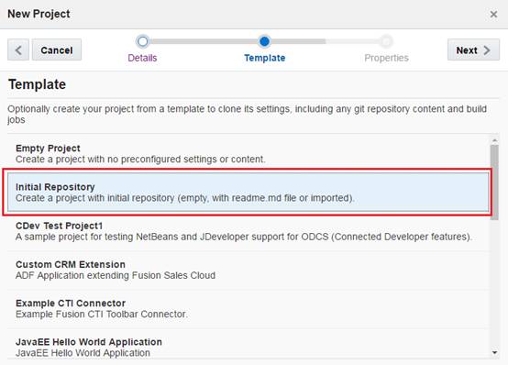This screenshot has width=508, height=365.
Task: Click the Details step circle
Action: [x=142, y=41]
